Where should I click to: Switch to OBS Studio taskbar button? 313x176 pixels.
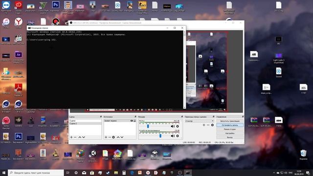(x=180, y=173)
